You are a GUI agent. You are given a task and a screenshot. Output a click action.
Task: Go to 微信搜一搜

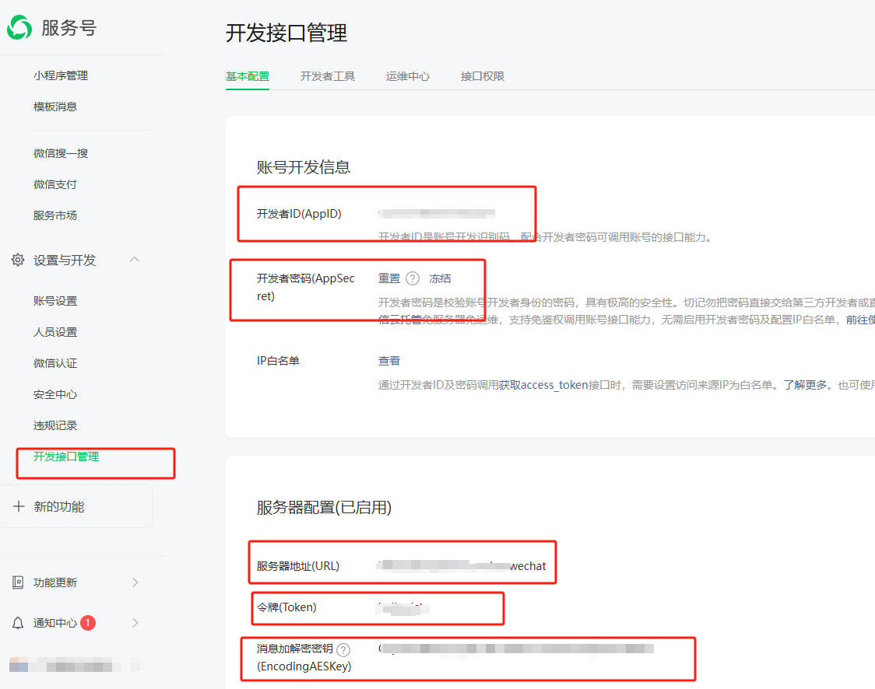tap(60, 153)
